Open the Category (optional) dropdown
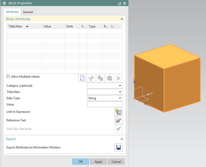The width and height of the screenshot is (206, 167). click(x=105, y=86)
